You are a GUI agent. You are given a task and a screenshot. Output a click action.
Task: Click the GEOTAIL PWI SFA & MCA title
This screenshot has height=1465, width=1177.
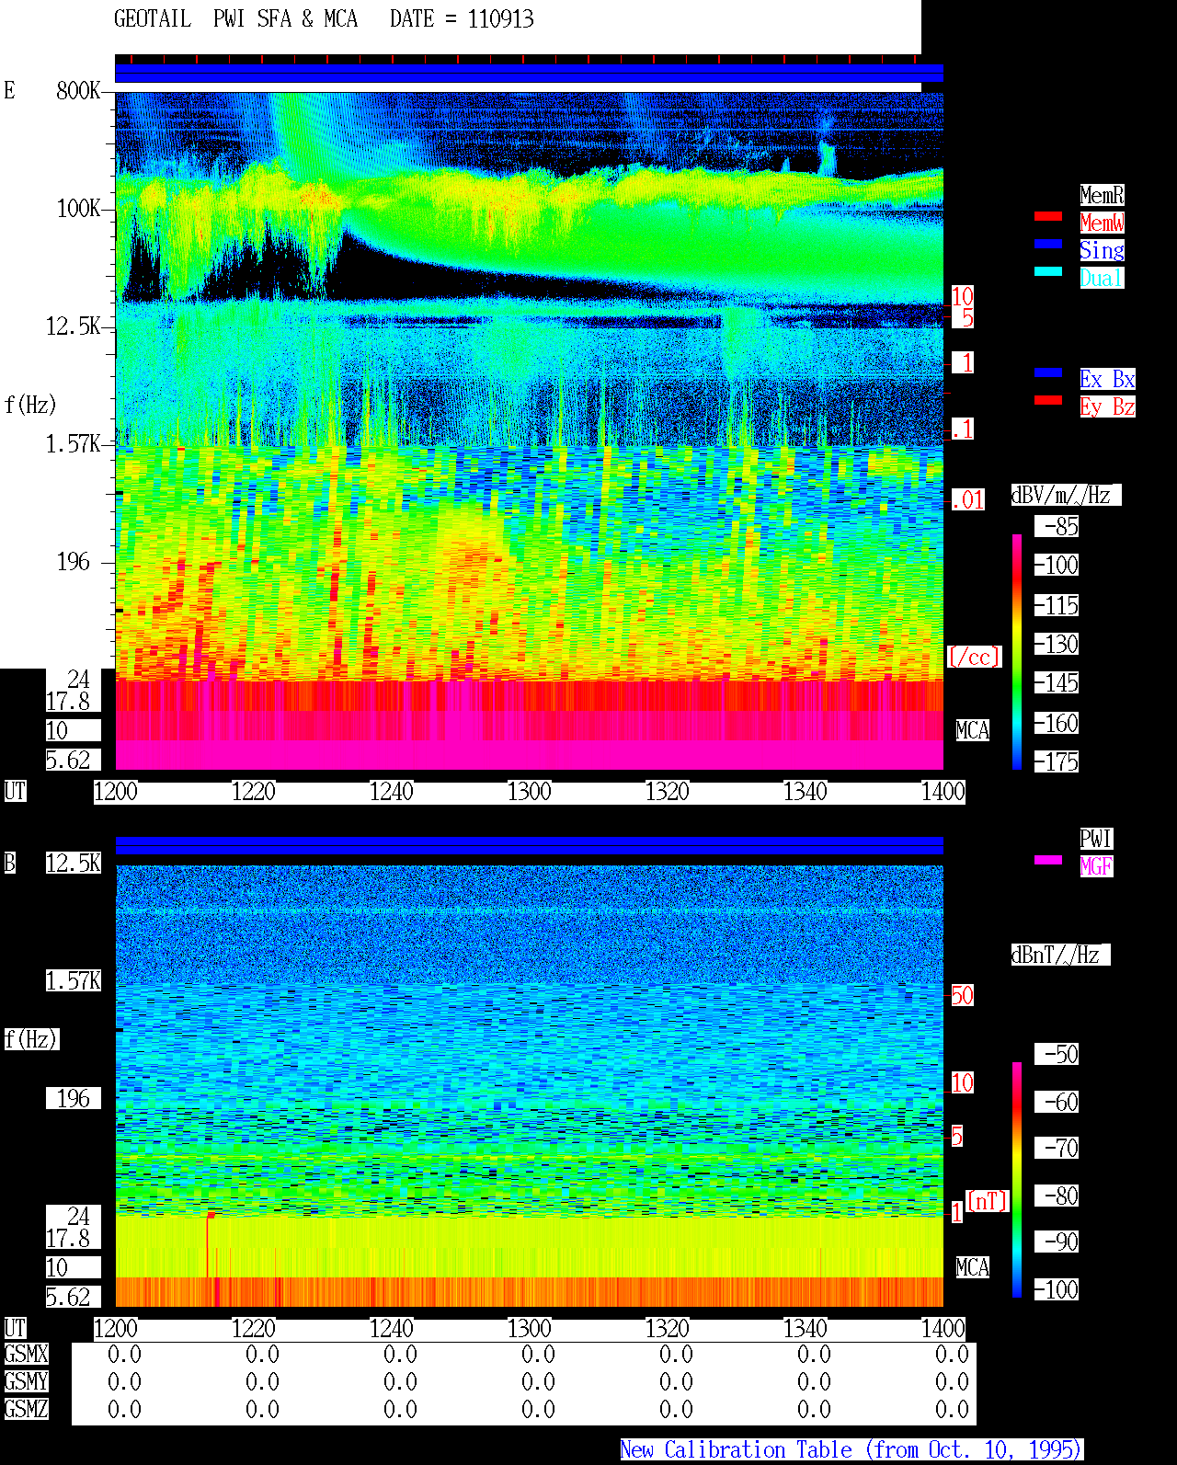tap(235, 19)
